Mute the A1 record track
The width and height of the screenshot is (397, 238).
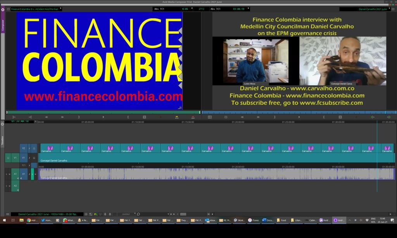[35, 174]
